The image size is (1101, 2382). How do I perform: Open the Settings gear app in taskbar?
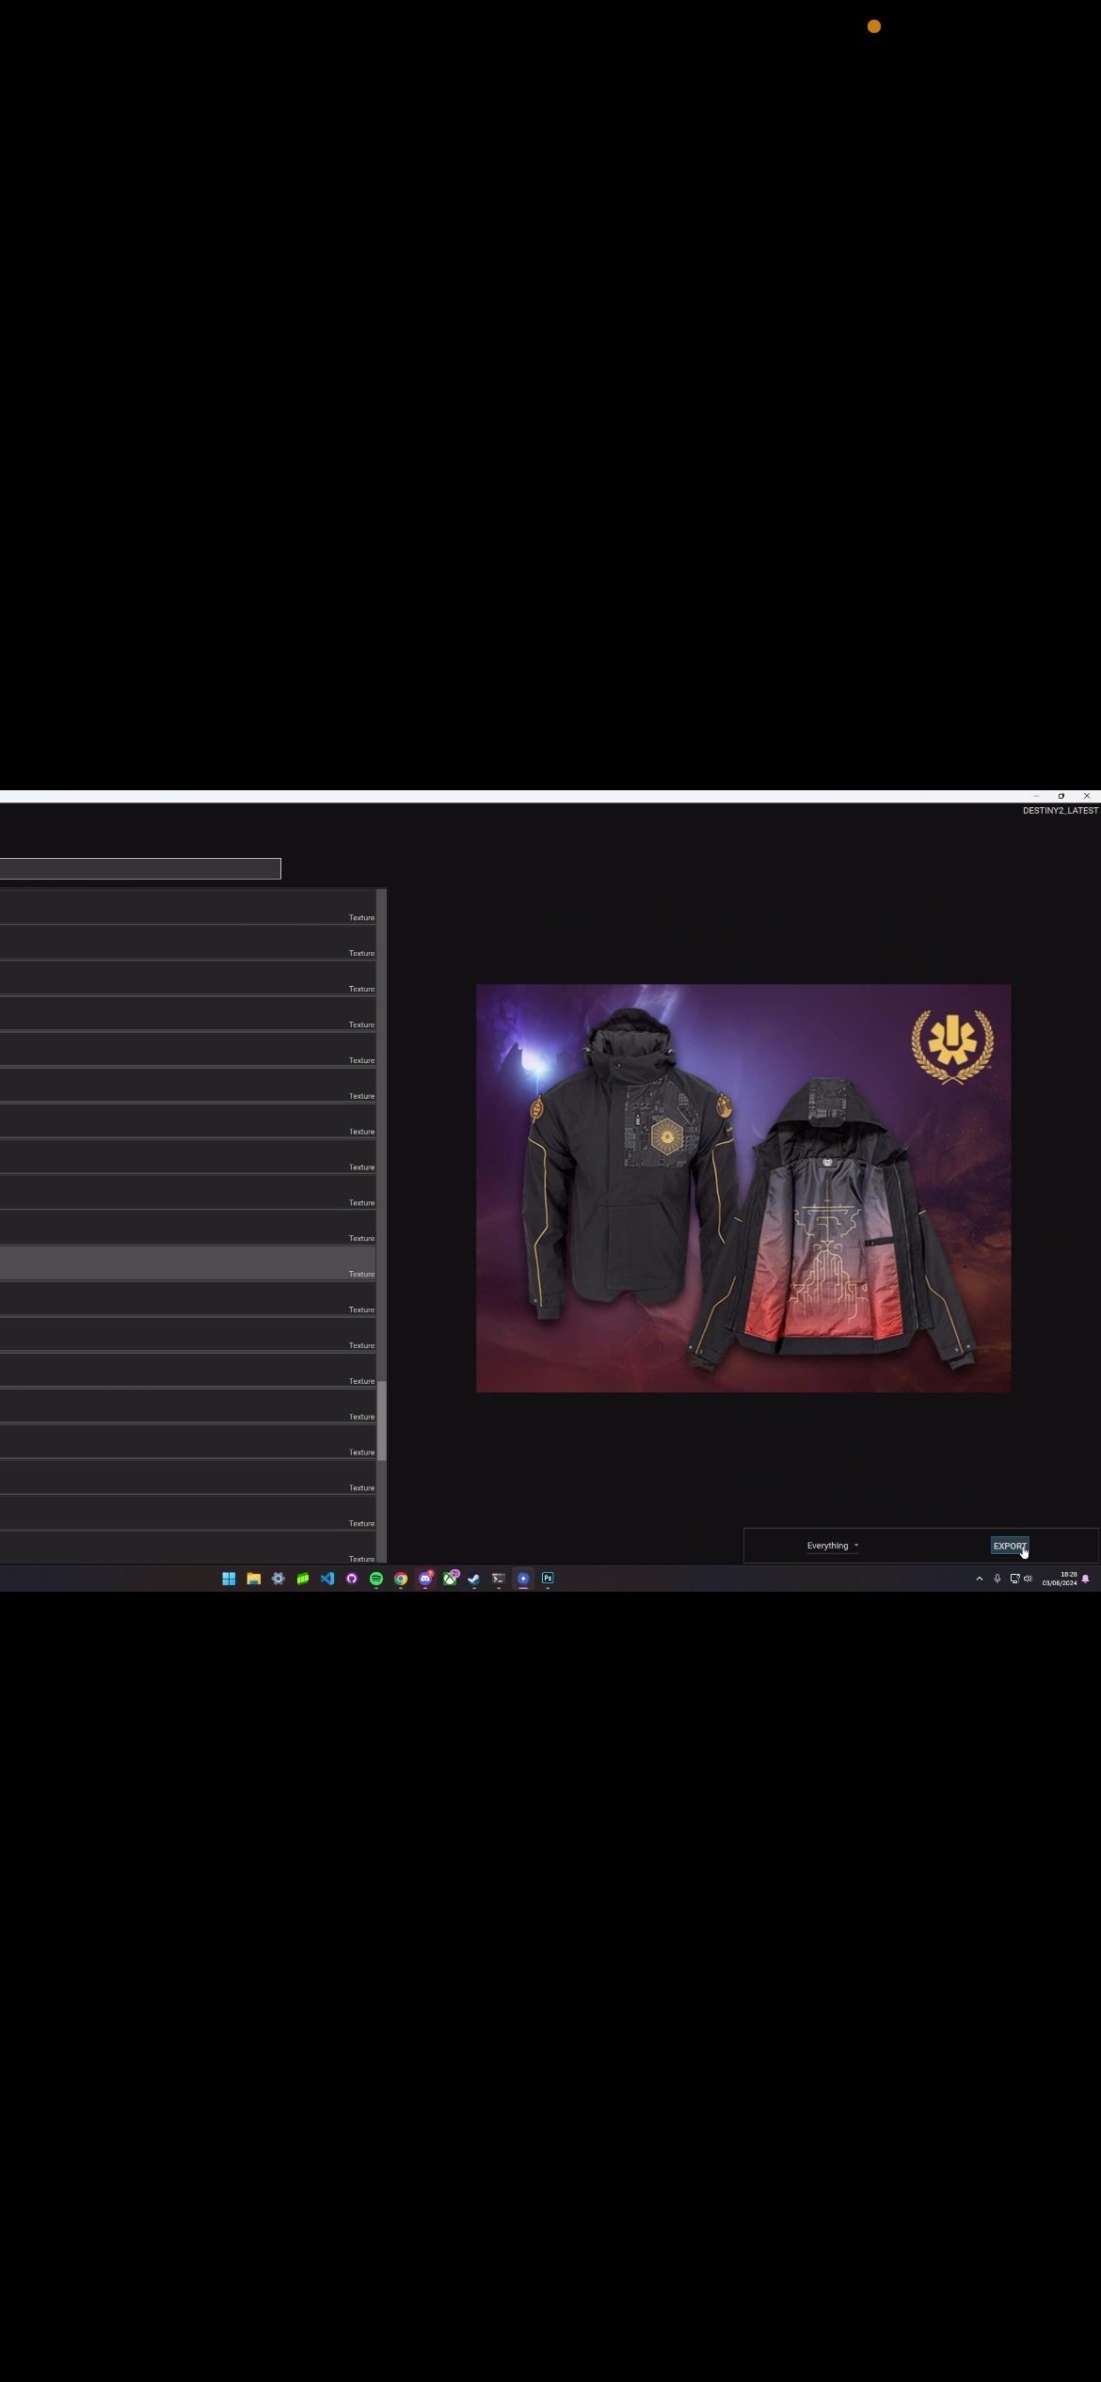pos(278,1579)
